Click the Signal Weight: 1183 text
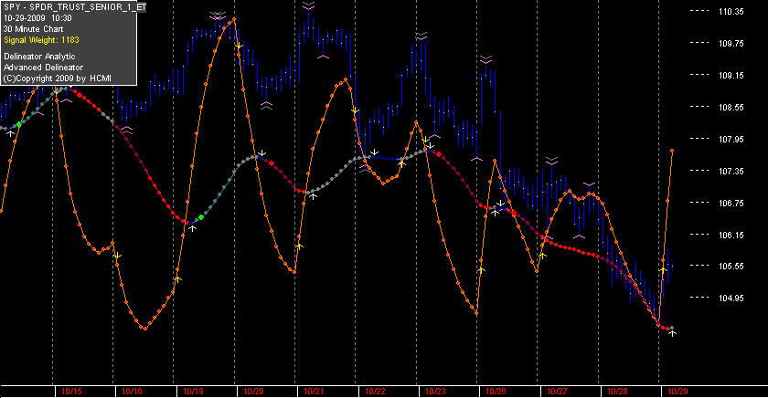Viewport: 768px width, 398px height. 42,40
